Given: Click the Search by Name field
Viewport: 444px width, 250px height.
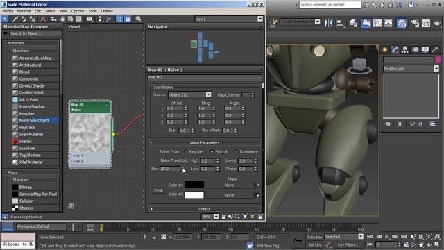Looking at the screenshot, I should click(x=35, y=33).
